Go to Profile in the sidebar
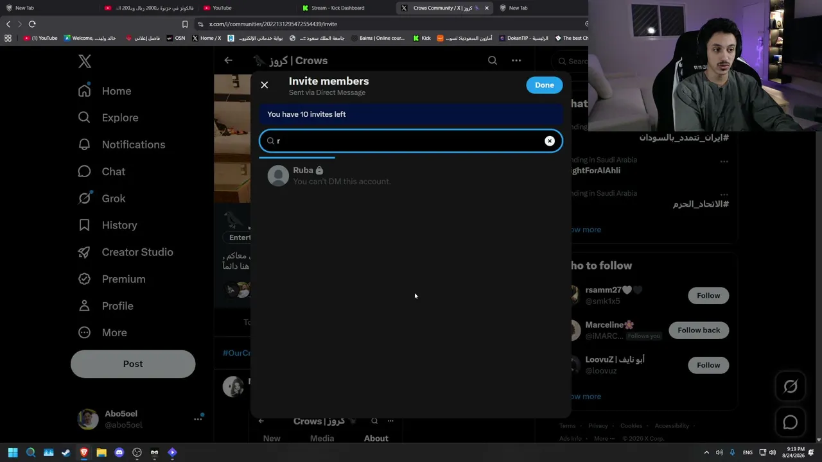This screenshot has width=822, height=462. coord(105,306)
